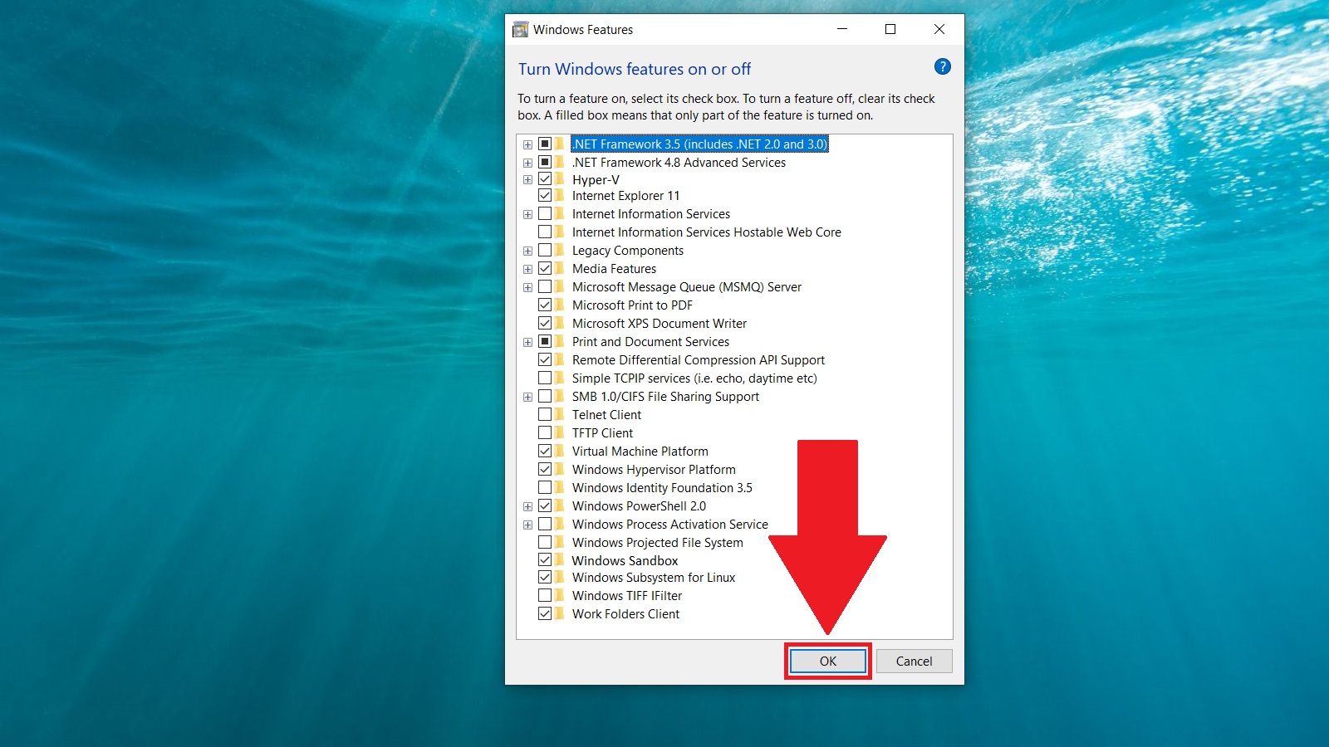Expand the Hyper-V tree node
This screenshot has height=747, width=1329.
click(527, 180)
